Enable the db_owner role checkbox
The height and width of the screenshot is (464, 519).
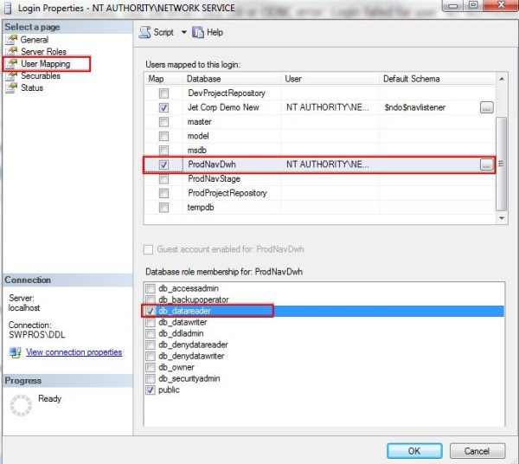pyautogui.click(x=151, y=367)
